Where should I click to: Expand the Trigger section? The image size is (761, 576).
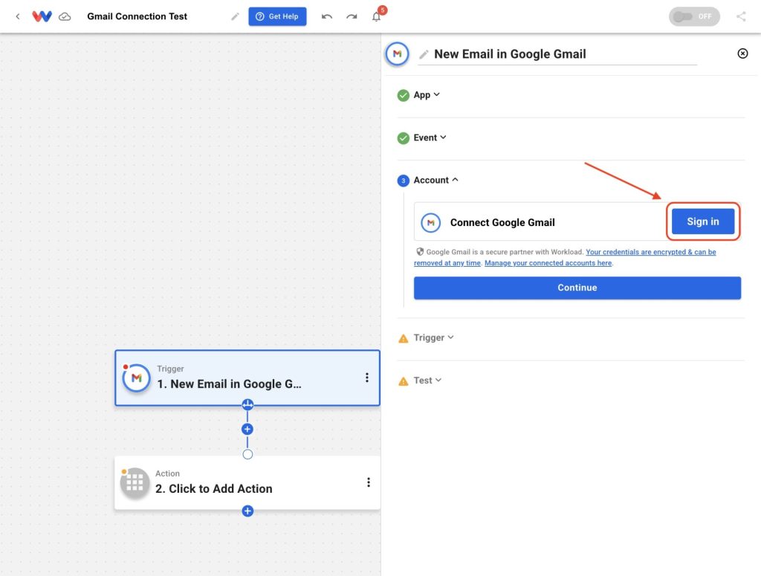tap(433, 337)
